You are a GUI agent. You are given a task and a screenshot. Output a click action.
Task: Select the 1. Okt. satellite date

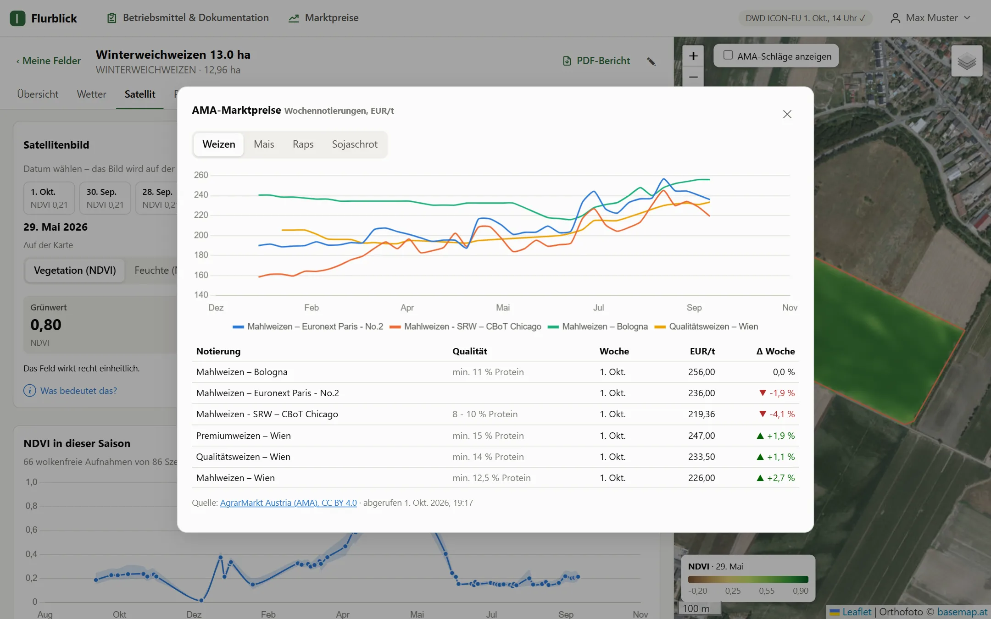49,198
